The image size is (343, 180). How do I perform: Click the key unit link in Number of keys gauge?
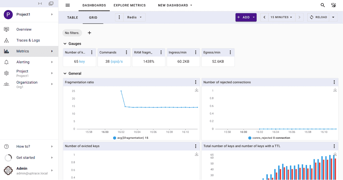coord(82,62)
